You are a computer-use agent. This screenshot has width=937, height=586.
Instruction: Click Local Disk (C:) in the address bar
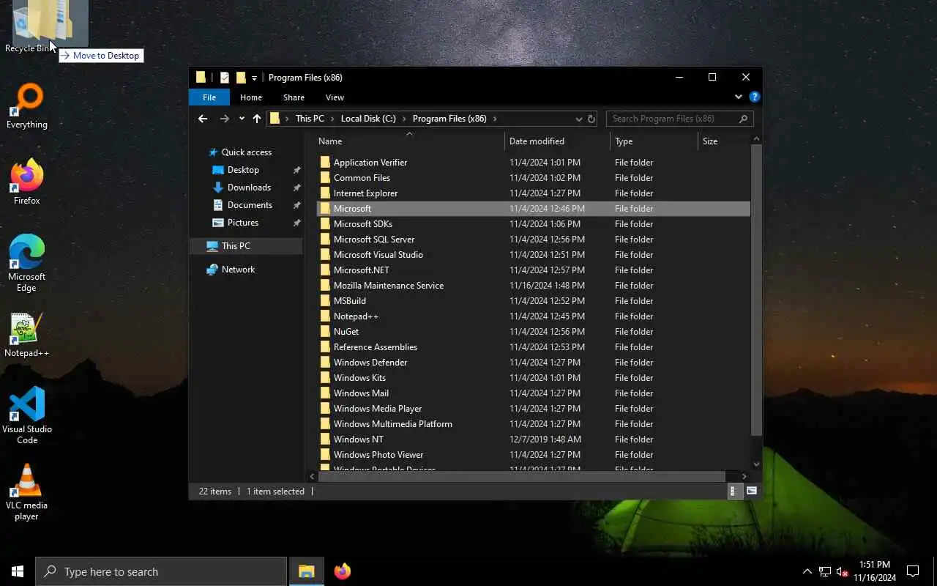click(x=368, y=119)
